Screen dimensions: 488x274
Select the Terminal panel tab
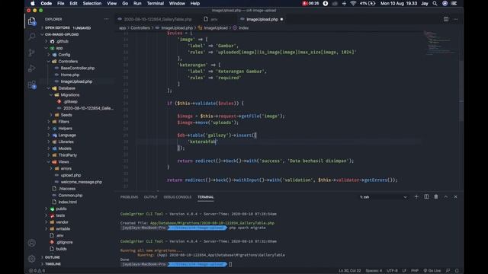point(205,197)
